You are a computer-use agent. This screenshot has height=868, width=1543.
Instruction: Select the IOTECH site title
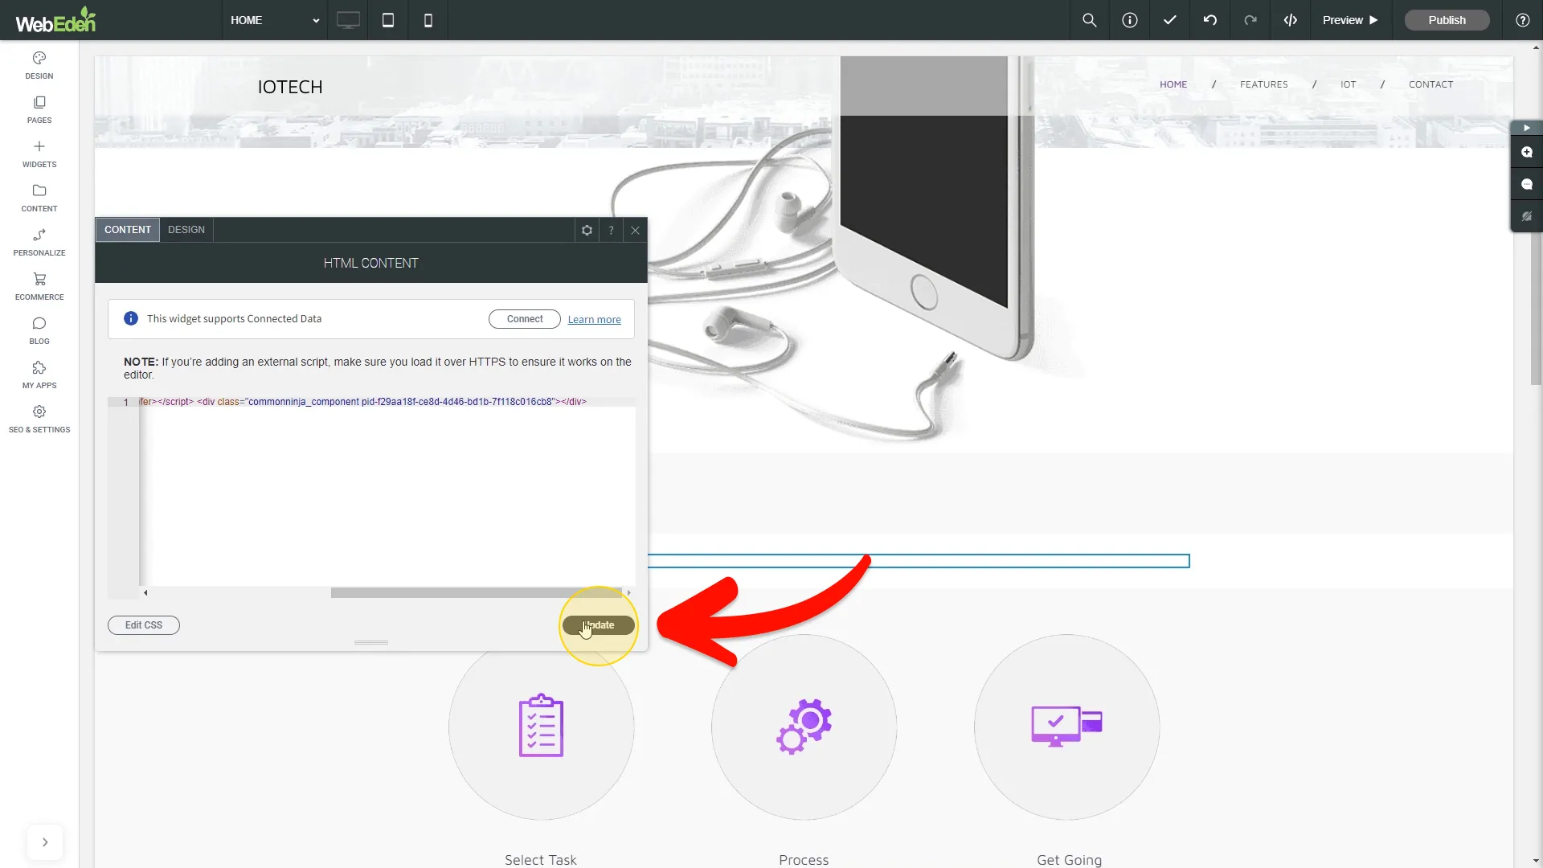click(290, 87)
